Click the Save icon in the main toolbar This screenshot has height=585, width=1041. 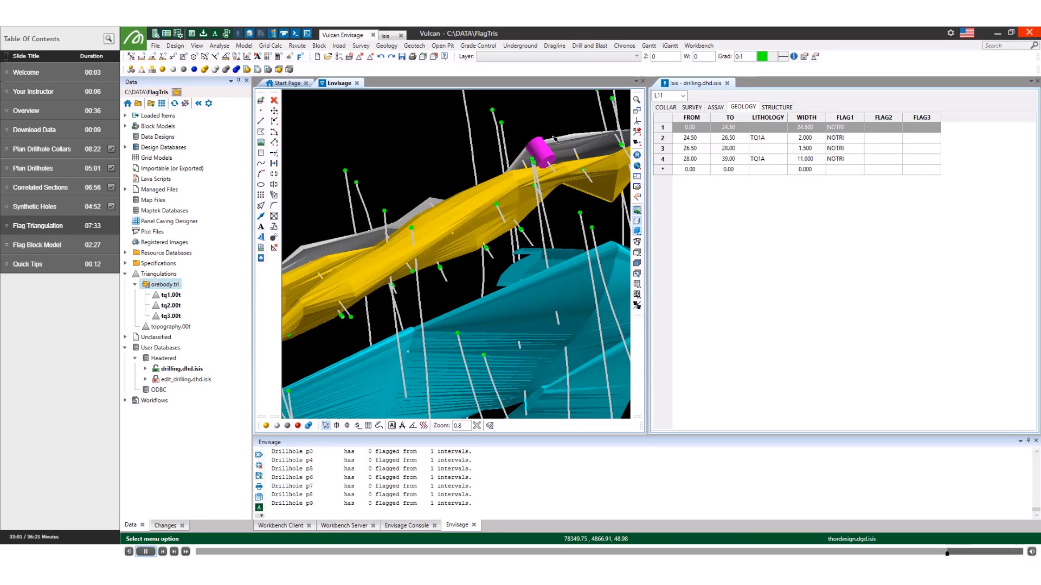(x=402, y=56)
